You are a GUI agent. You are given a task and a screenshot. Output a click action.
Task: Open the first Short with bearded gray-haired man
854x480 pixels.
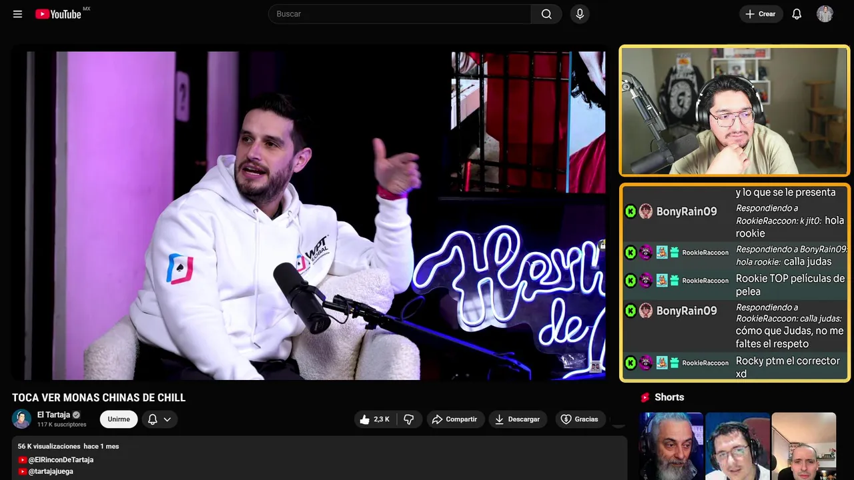pos(671,446)
